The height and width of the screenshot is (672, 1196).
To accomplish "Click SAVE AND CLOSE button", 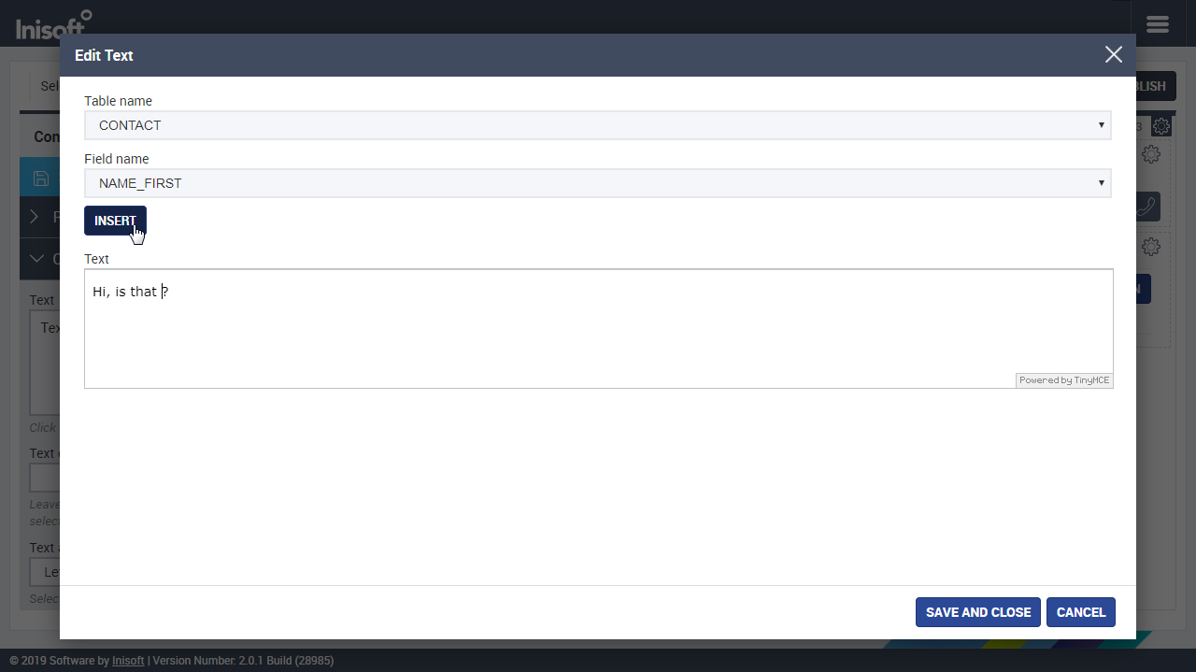I will (977, 612).
